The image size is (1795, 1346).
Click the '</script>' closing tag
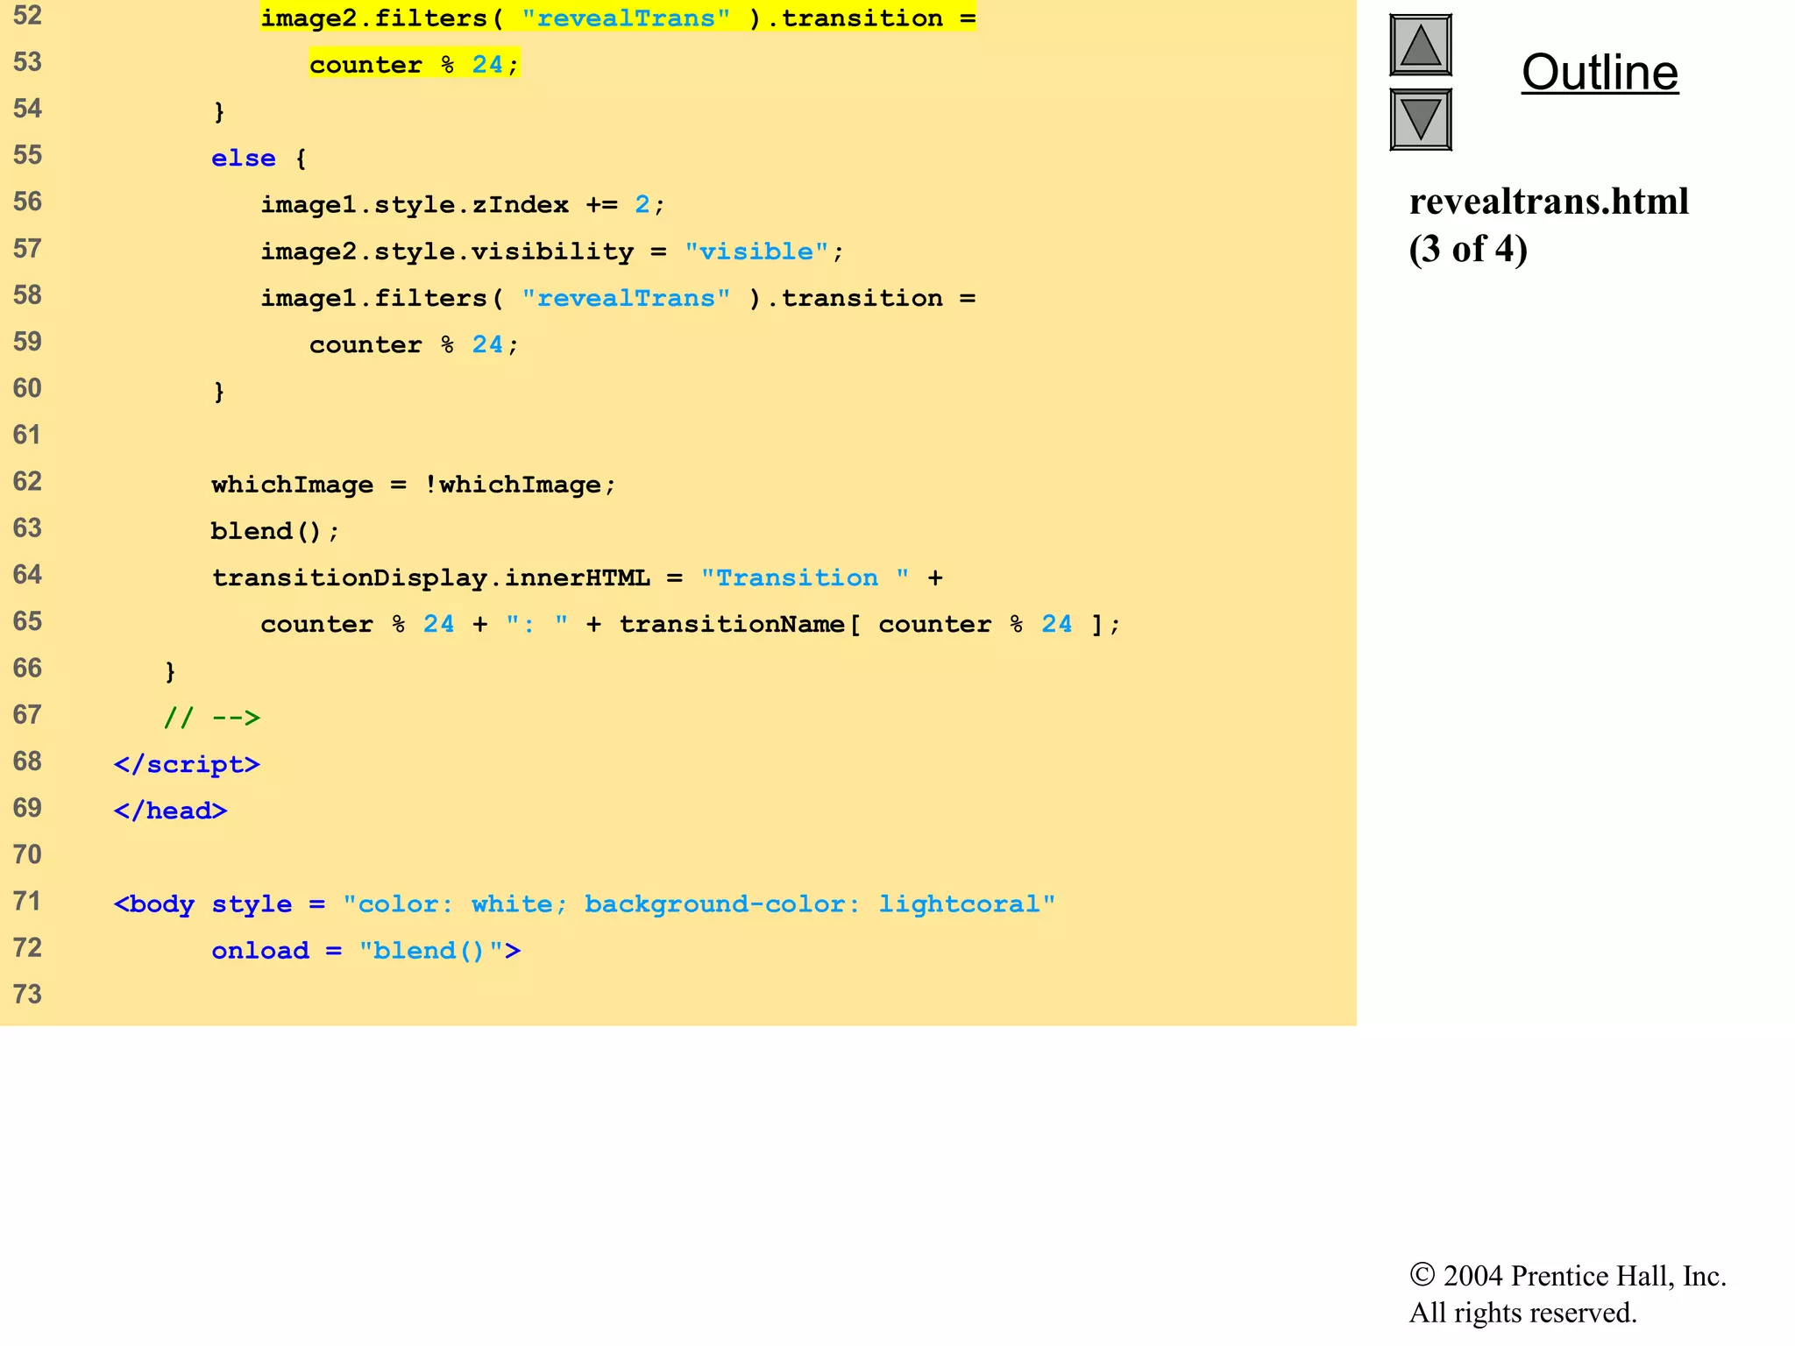[x=187, y=764]
